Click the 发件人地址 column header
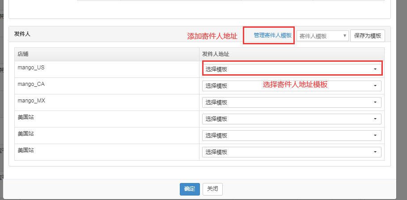Image resolution: width=407 pixels, height=200 pixels. (x=216, y=54)
